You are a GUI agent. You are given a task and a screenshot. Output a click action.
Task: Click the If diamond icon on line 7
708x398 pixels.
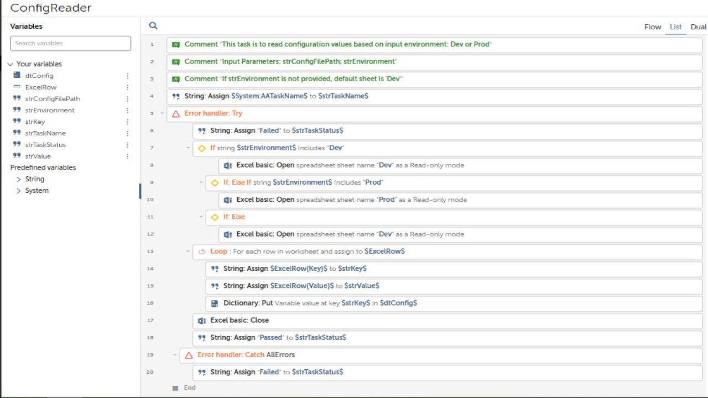202,148
